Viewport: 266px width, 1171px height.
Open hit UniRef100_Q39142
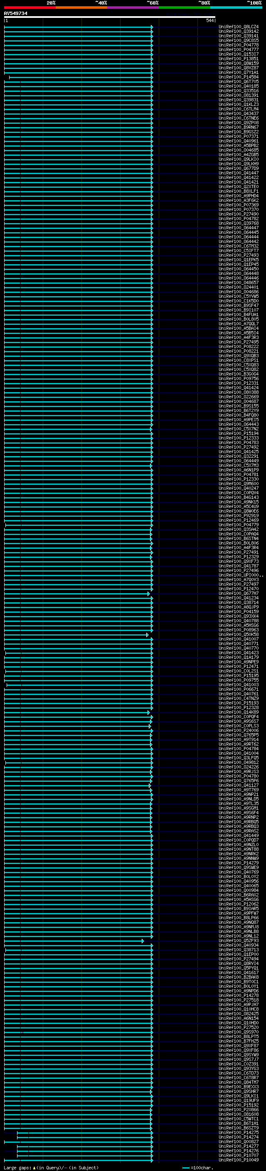click(x=239, y=32)
